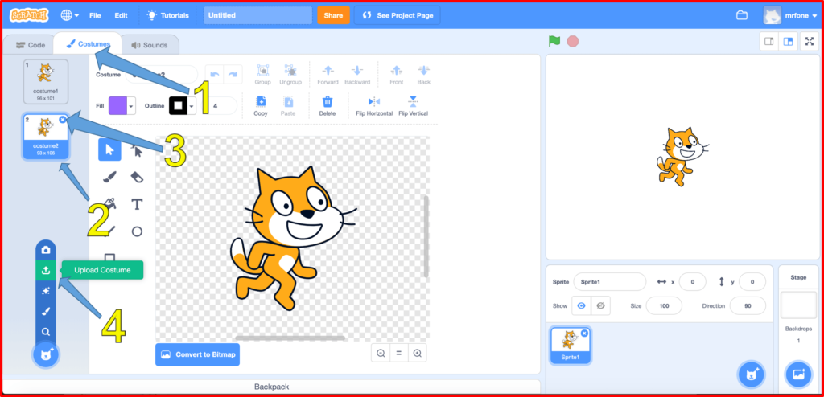Click Flip Vertical
The width and height of the screenshot is (824, 397).
413,105
